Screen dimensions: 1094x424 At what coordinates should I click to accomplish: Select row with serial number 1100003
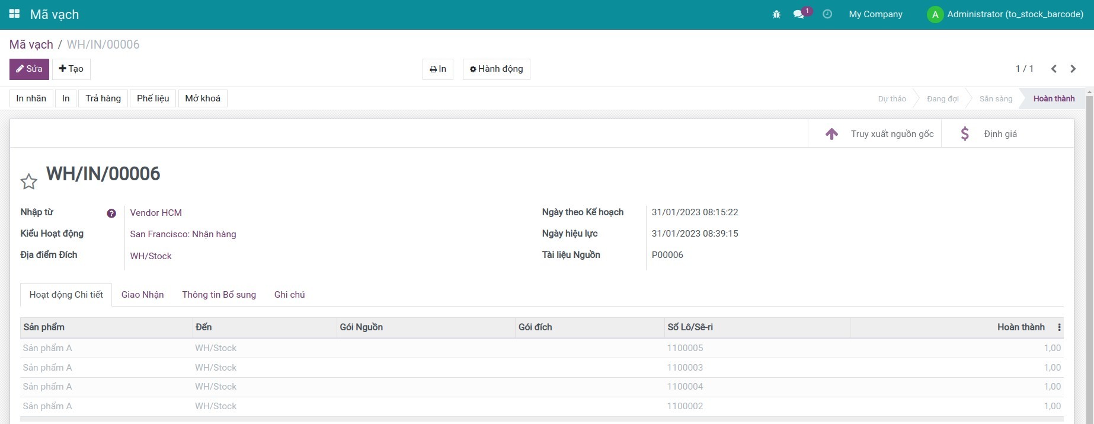click(x=684, y=368)
